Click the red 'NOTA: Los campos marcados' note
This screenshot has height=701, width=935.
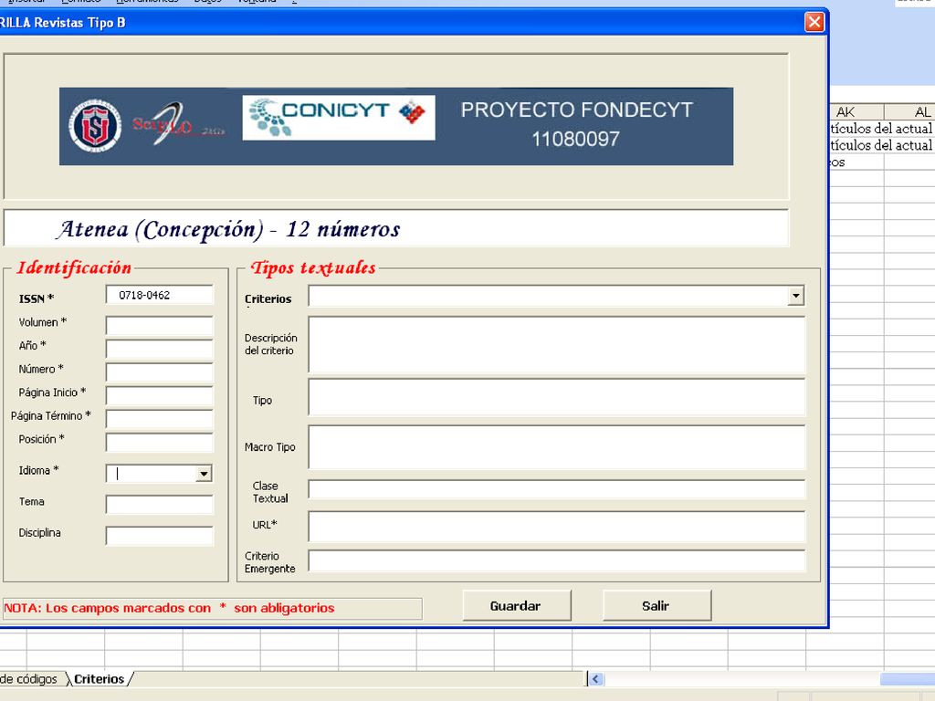point(169,608)
